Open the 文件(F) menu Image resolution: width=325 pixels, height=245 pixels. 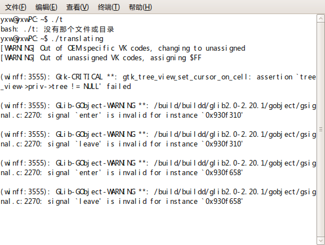click(x=16, y=7)
